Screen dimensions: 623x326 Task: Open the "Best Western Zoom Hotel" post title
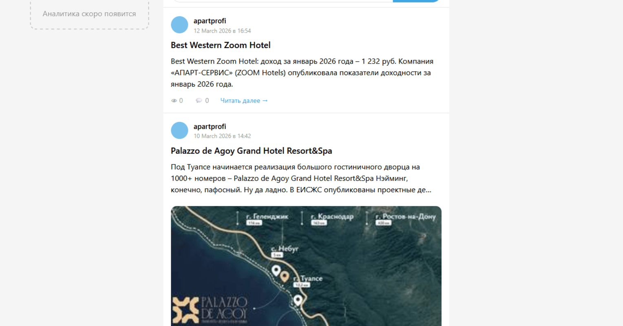[221, 45]
